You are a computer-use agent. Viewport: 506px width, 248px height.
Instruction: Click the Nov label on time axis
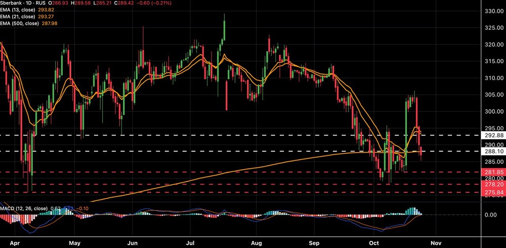[435, 242]
